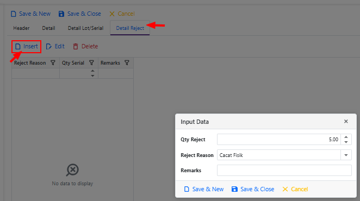The width and height of the screenshot is (360, 201).
Task: Select the Detail Reject tab
Action: (130, 28)
